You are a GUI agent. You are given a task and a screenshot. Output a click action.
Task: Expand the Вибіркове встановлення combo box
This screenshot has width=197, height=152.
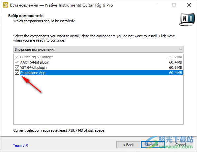pyautogui.click(x=98, y=49)
